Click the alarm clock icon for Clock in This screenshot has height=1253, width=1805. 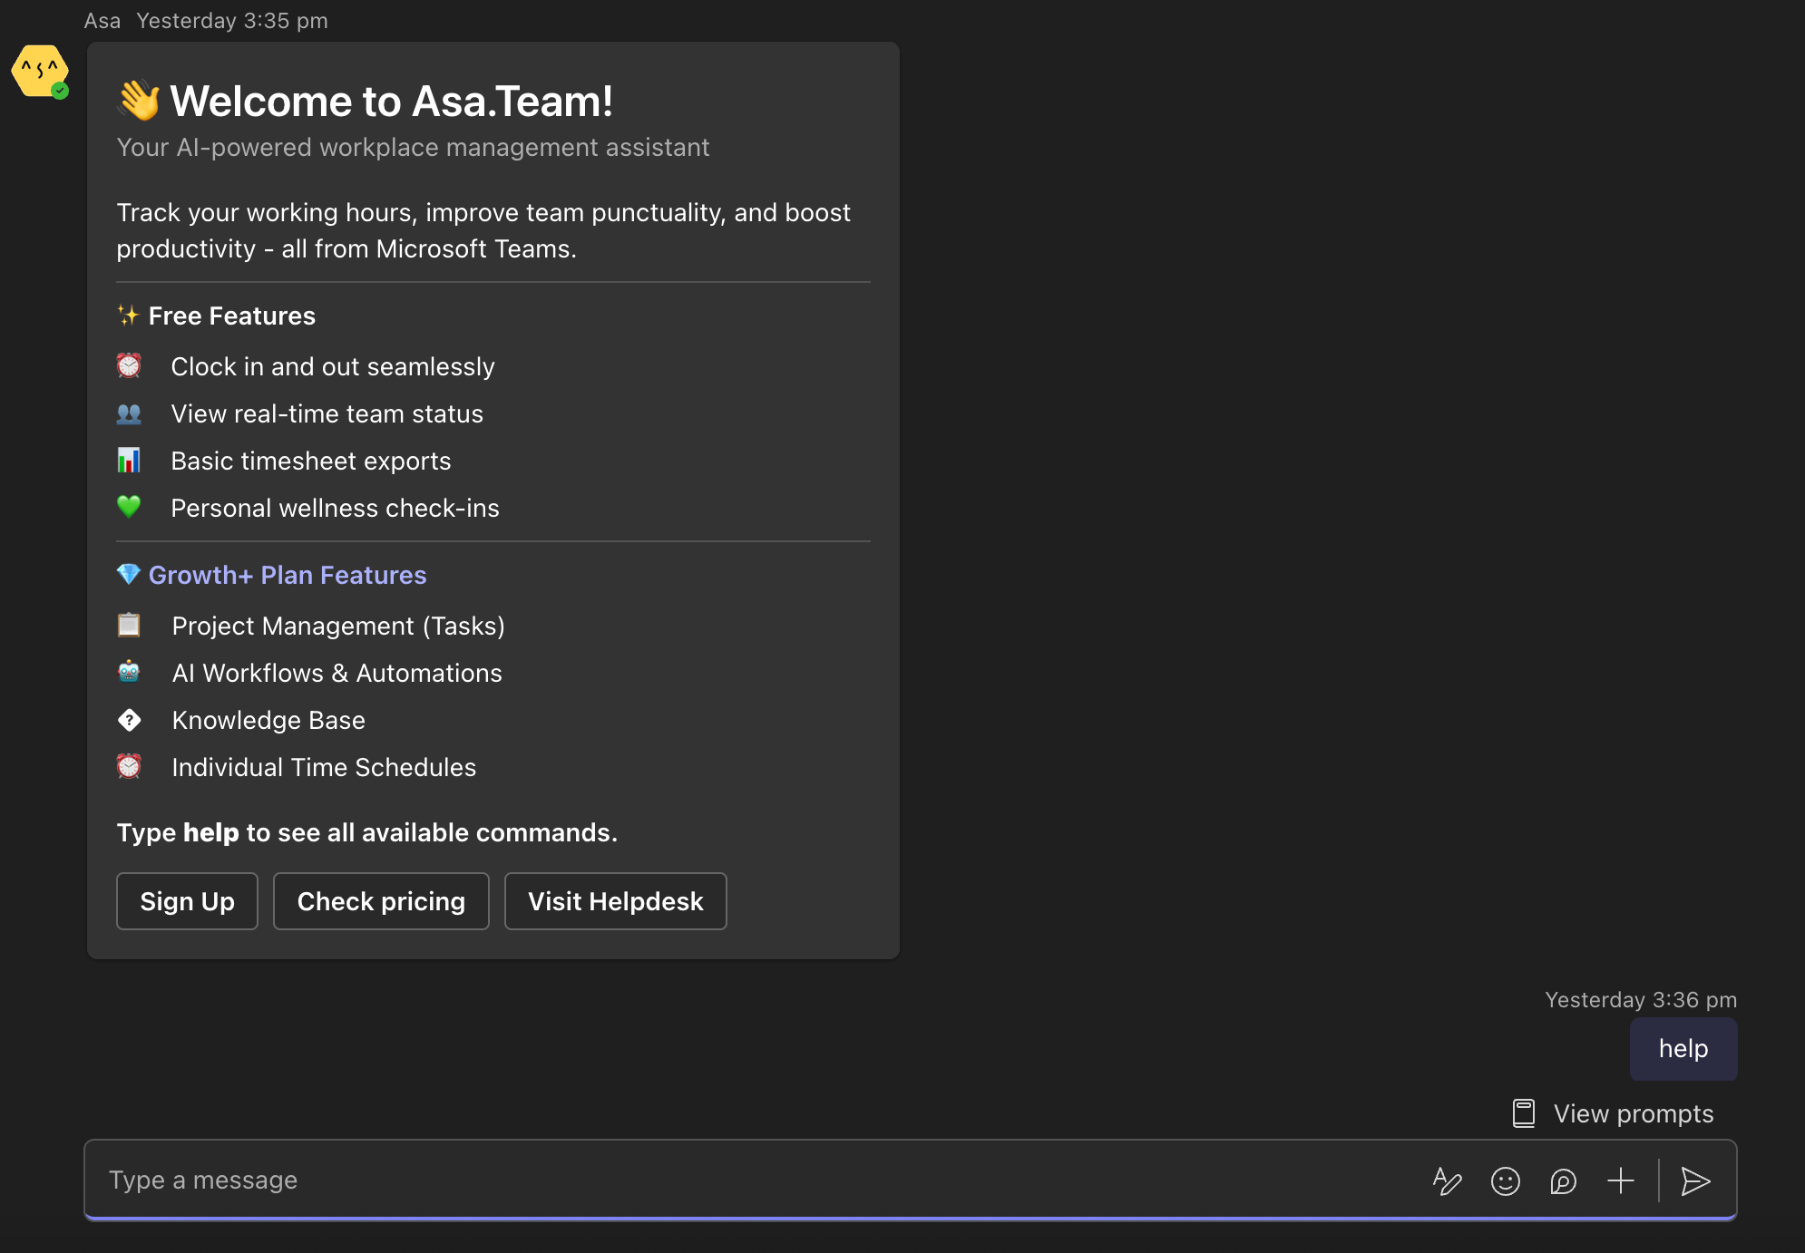[x=129, y=366]
